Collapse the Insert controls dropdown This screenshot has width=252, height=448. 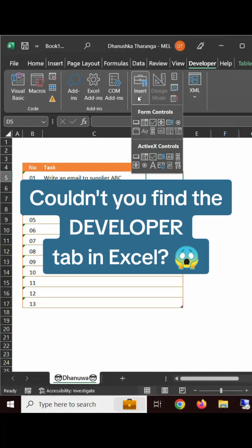140,88
